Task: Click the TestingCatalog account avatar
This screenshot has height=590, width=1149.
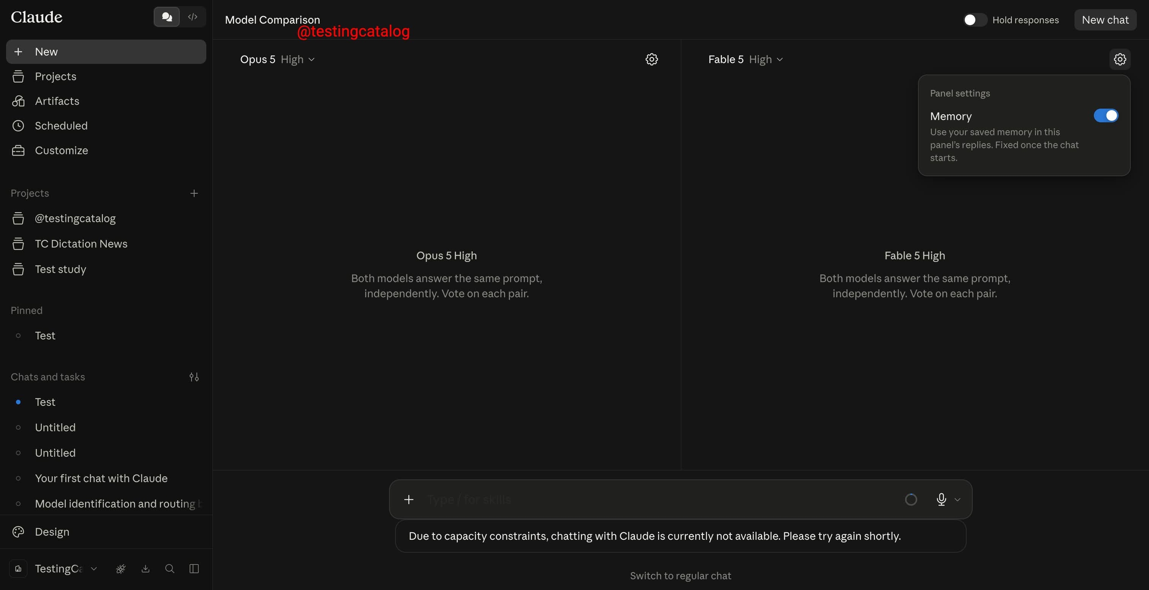Action: point(18,568)
